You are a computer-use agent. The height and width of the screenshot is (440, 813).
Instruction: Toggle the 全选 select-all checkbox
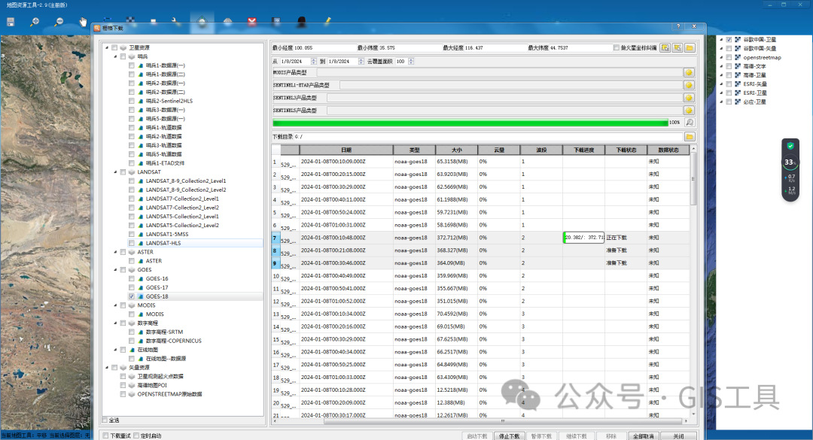[105, 420]
